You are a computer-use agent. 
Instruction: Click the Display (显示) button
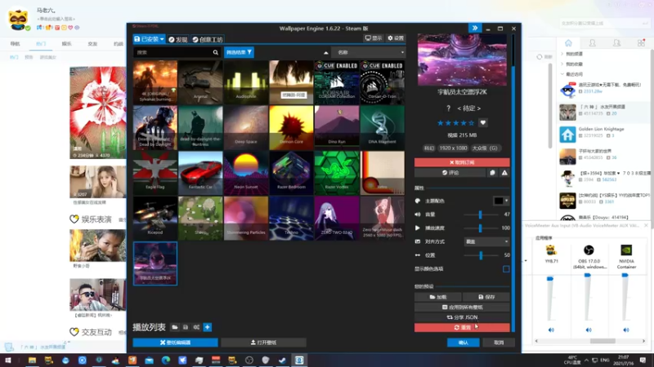(374, 38)
